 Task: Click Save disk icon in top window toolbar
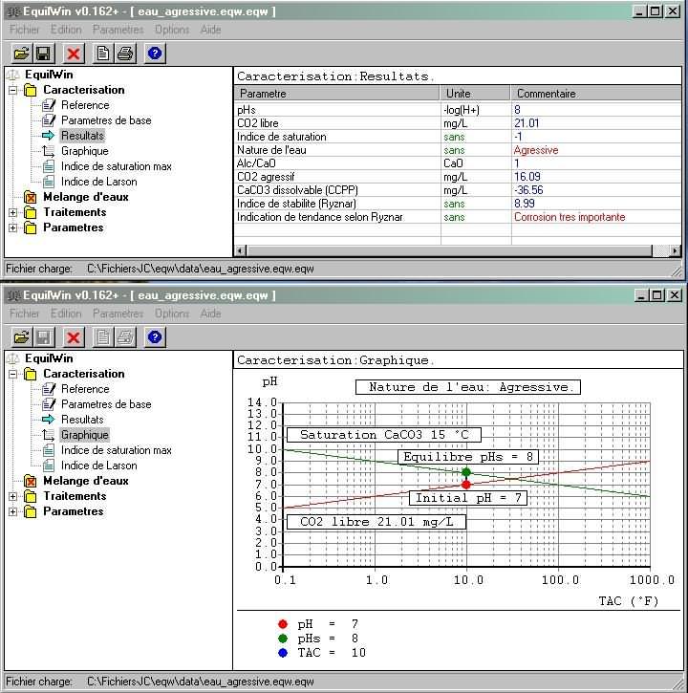[x=43, y=54]
